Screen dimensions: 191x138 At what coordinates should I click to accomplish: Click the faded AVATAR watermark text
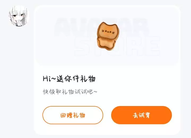pyautogui.click(x=101, y=27)
